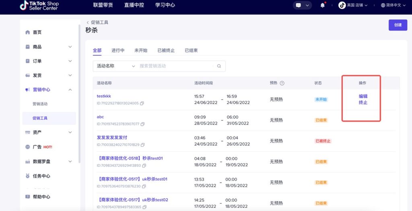Click the 未开始 status tag of testkkk
The image size is (412, 211).
click(x=321, y=99)
